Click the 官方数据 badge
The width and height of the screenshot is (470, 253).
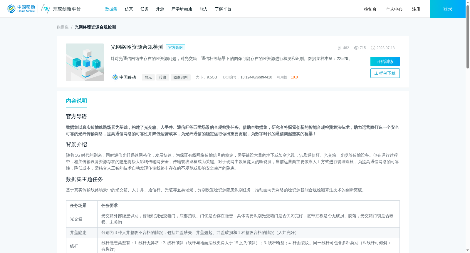tap(176, 48)
